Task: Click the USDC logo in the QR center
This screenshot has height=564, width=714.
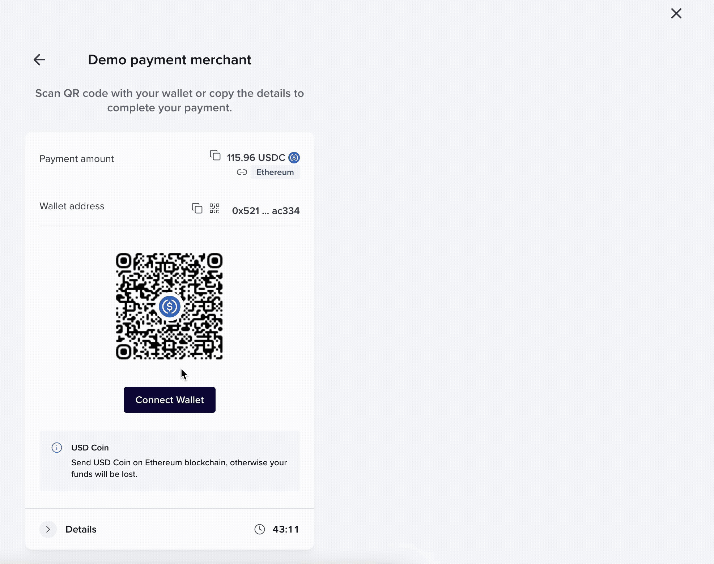Action: pos(169,307)
